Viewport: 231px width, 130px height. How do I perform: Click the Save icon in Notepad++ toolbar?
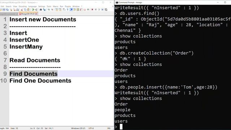(x=4, y=10)
